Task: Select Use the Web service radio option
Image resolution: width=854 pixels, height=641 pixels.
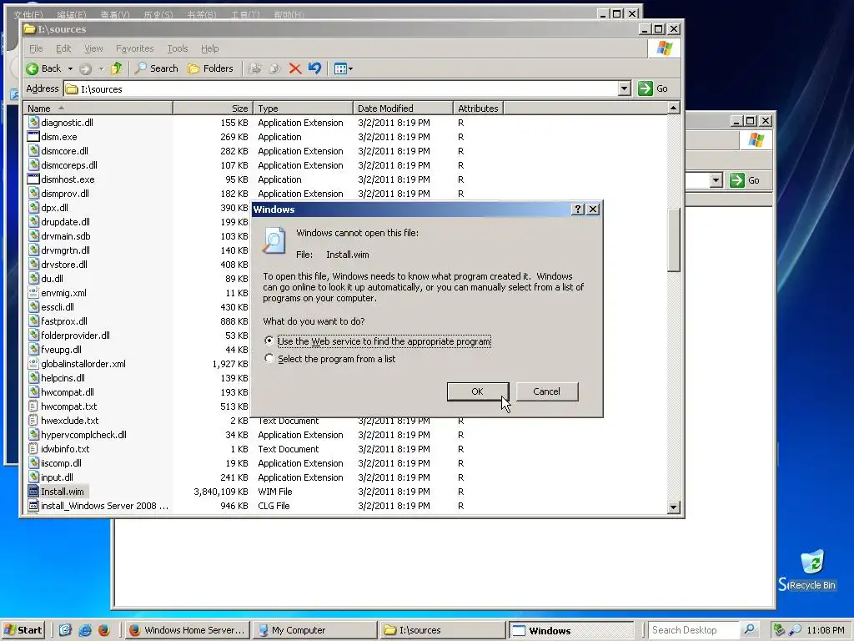Action: click(269, 341)
